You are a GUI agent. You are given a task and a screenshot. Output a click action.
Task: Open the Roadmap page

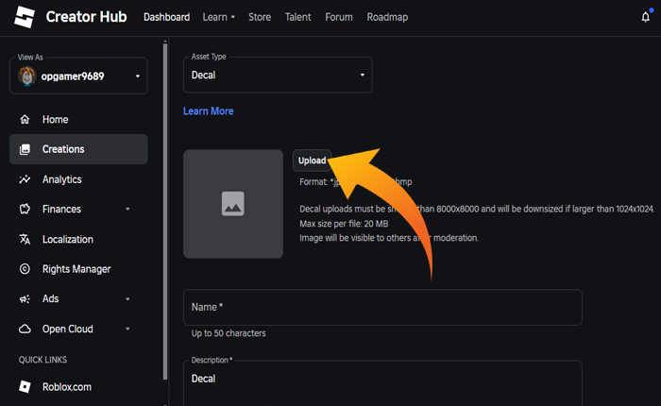pyautogui.click(x=387, y=17)
